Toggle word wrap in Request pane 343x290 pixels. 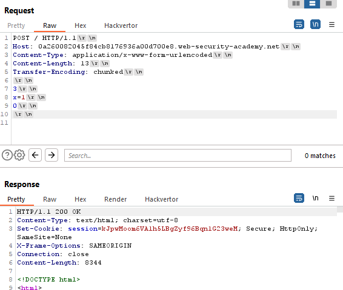point(299,24)
